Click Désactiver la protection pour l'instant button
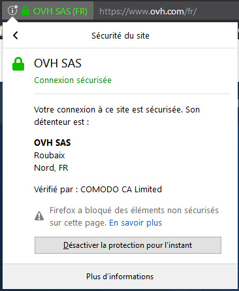This screenshot has height=291, width=239. click(x=128, y=245)
